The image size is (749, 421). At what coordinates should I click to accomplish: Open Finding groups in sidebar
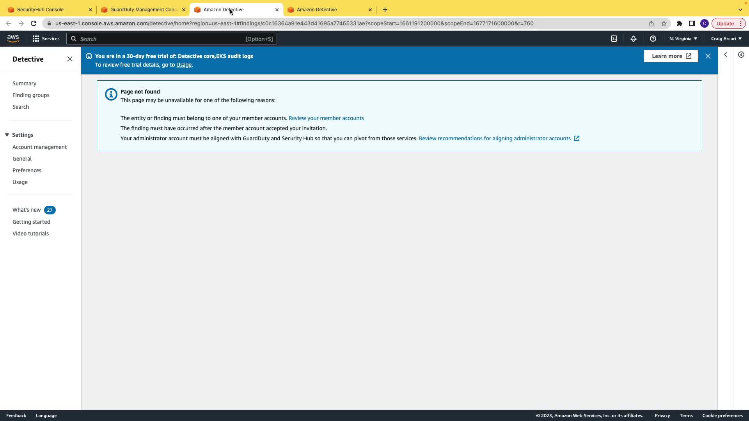click(x=31, y=95)
